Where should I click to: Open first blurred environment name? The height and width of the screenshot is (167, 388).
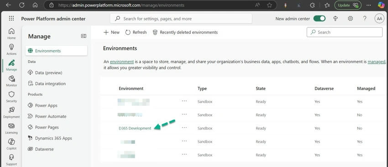point(134,102)
